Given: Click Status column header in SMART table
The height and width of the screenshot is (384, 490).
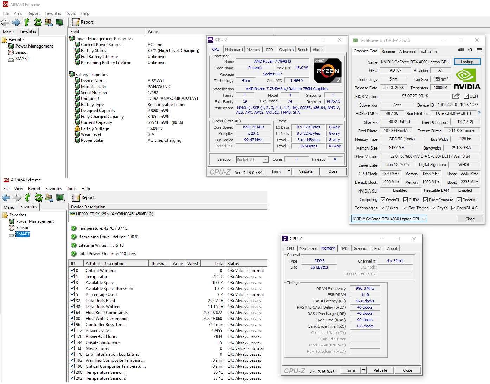Looking at the screenshot, I should (x=246, y=264).
